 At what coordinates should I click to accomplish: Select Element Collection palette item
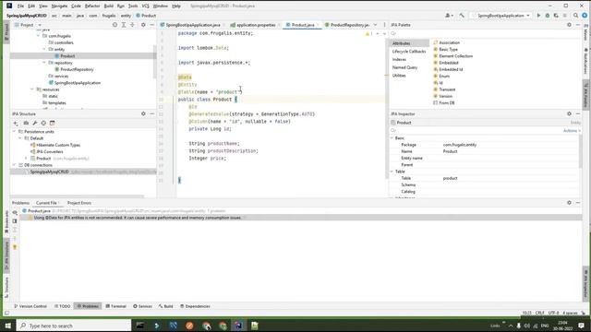coord(452,56)
